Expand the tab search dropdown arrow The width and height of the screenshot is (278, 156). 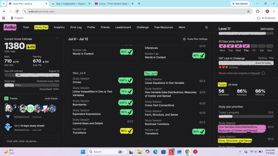(x=3, y=4)
